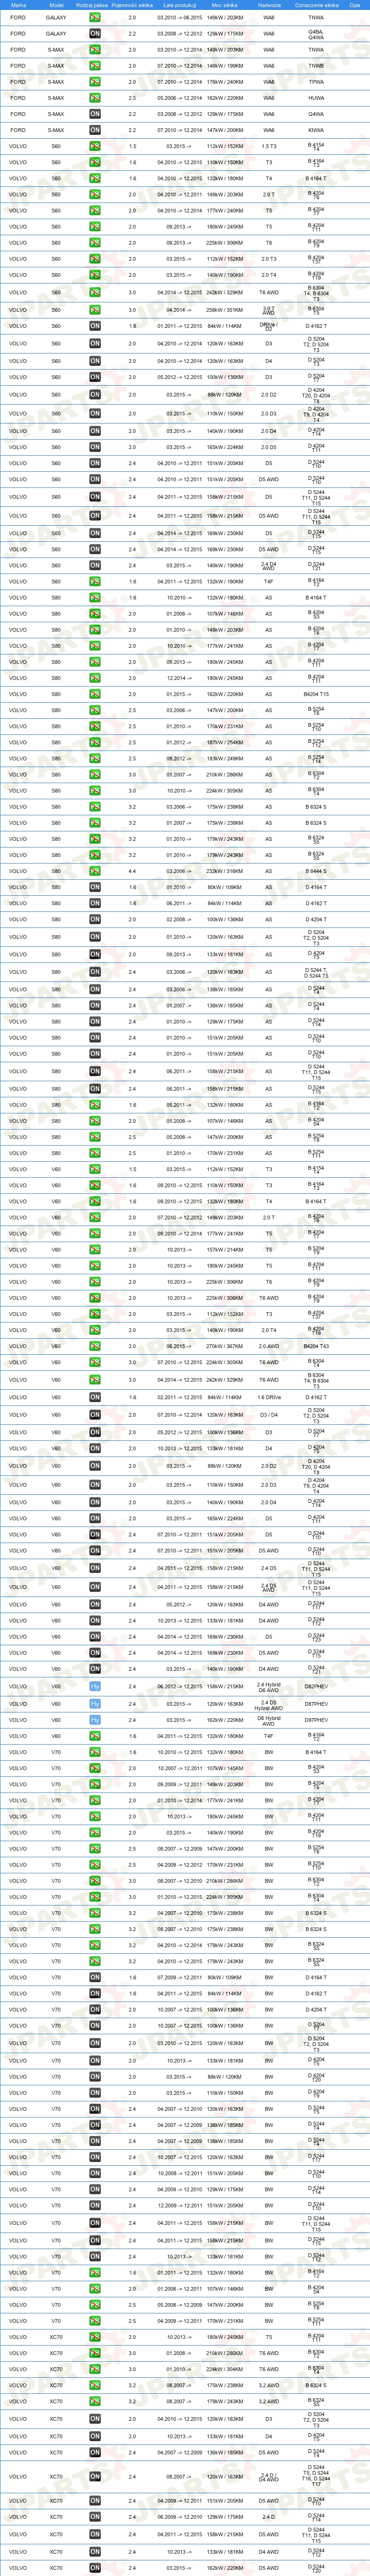
Task: Click the HUWA engine code cell
Action: tap(316, 98)
